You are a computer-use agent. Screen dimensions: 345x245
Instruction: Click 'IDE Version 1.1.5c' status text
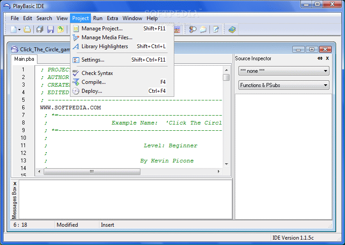(x=293, y=238)
